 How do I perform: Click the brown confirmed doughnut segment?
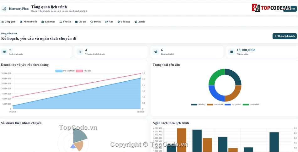(234, 94)
